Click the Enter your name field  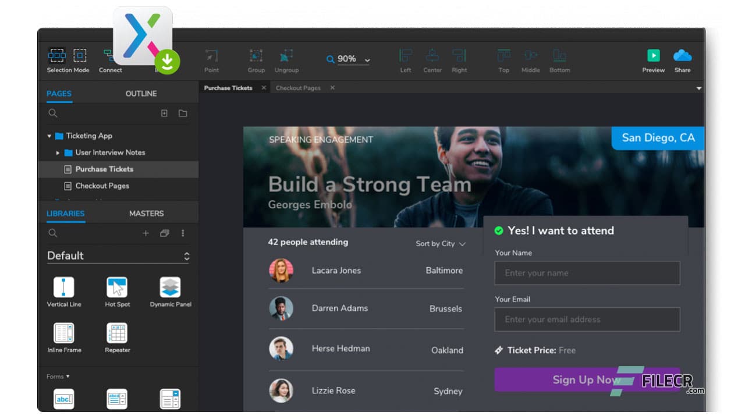point(587,272)
